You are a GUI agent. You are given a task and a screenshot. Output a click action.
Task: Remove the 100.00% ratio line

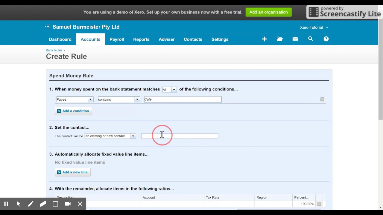pos(319,204)
